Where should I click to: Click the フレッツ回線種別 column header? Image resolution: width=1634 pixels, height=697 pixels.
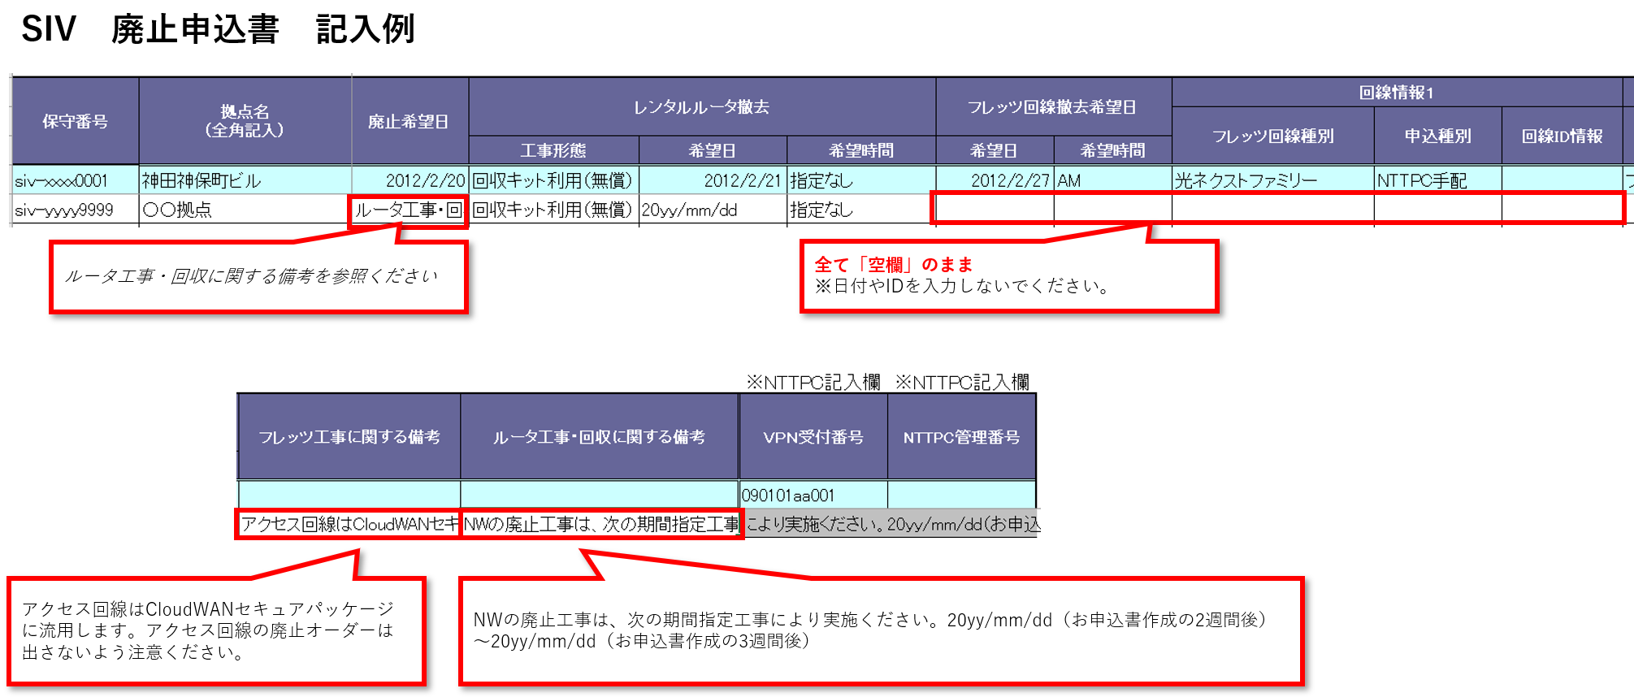pos(1273,136)
